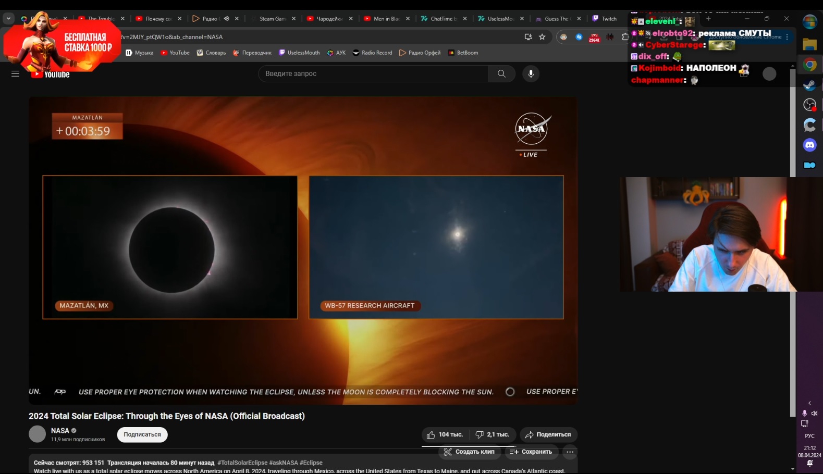Viewport: 823px width, 474px height.
Task: Switch to the Men in Blac tab
Action: click(x=386, y=19)
